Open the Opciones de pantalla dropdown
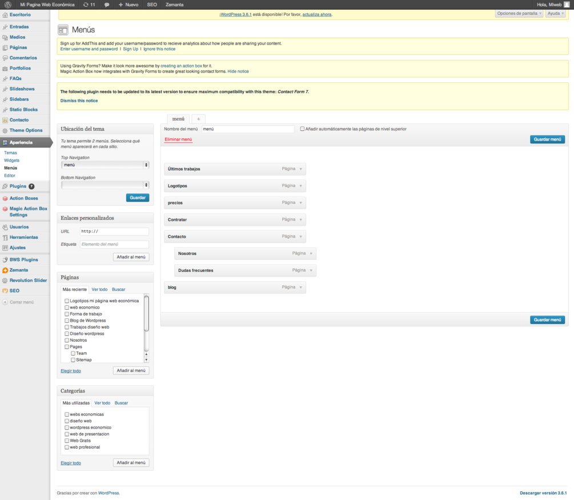574x500 pixels. coord(519,14)
